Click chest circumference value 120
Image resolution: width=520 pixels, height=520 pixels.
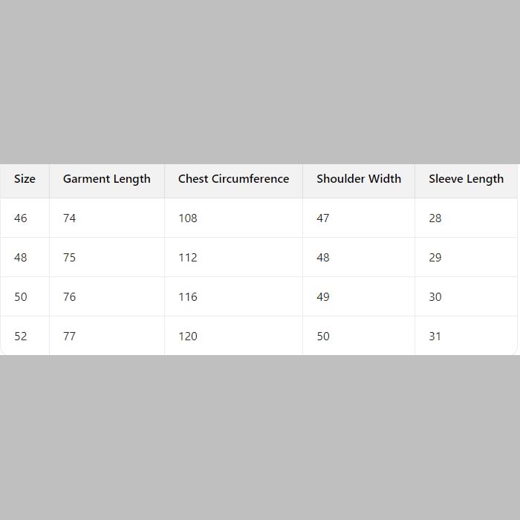tap(188, 337)
